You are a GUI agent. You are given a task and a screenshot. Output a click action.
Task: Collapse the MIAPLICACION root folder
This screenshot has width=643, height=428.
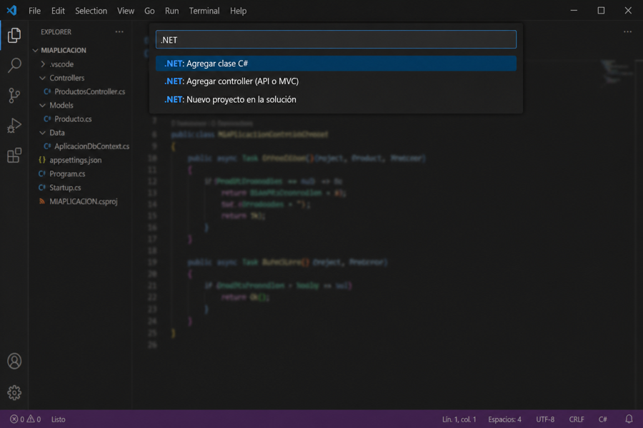pos(35,51)
